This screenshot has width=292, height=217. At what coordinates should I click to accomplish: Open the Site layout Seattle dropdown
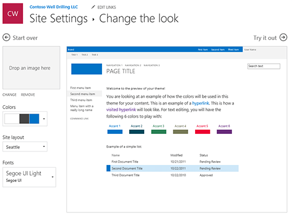25,147
